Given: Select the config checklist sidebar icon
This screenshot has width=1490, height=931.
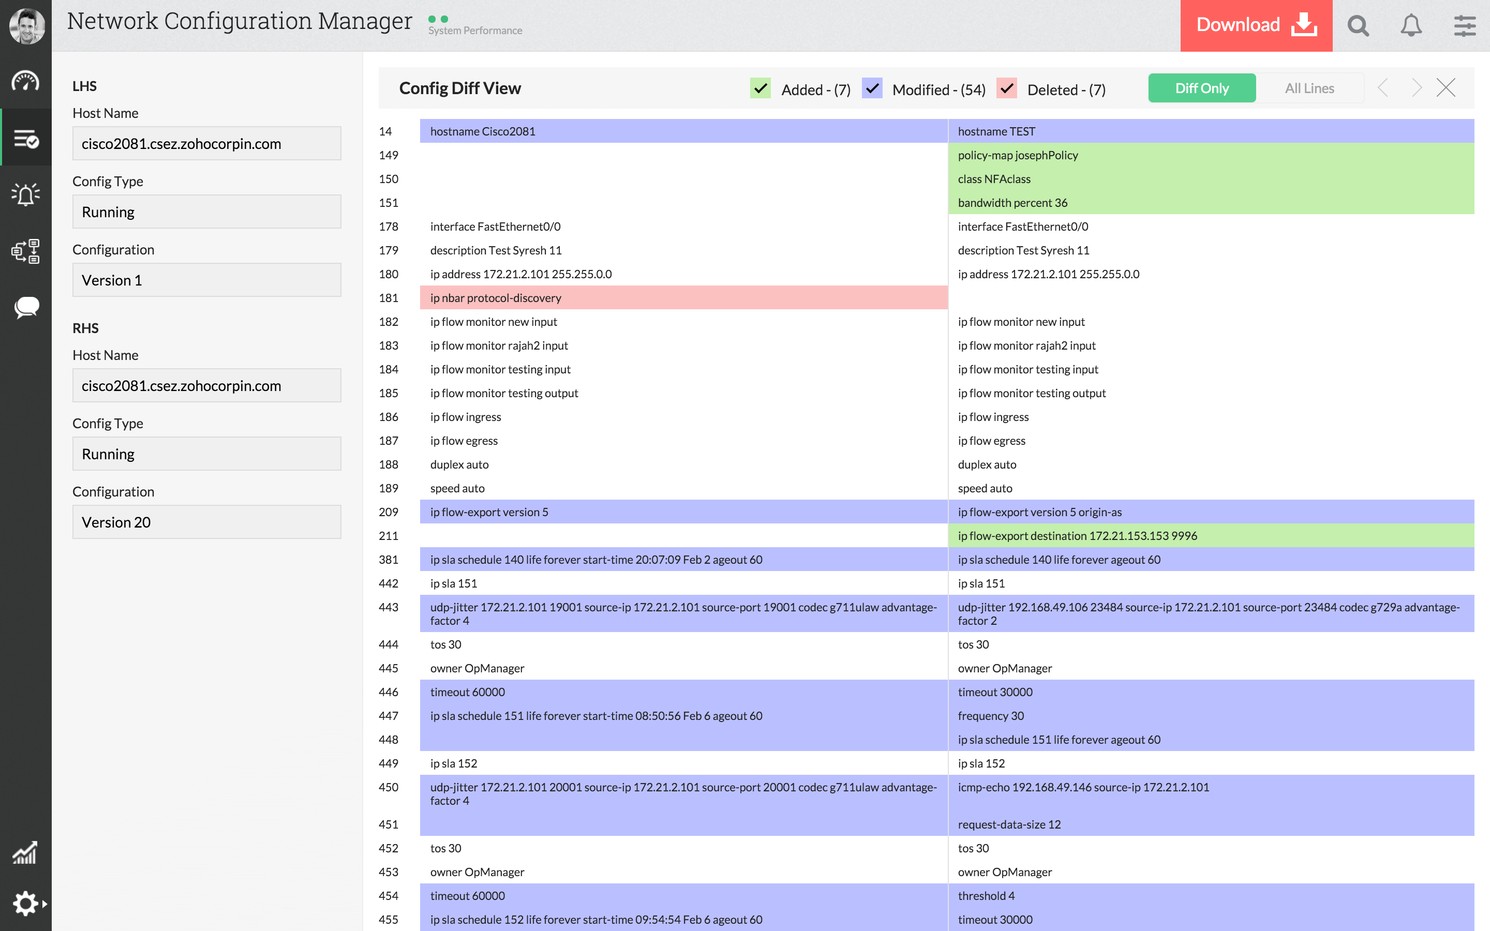Looking at the screenshot, I should (x=25, y=139).
